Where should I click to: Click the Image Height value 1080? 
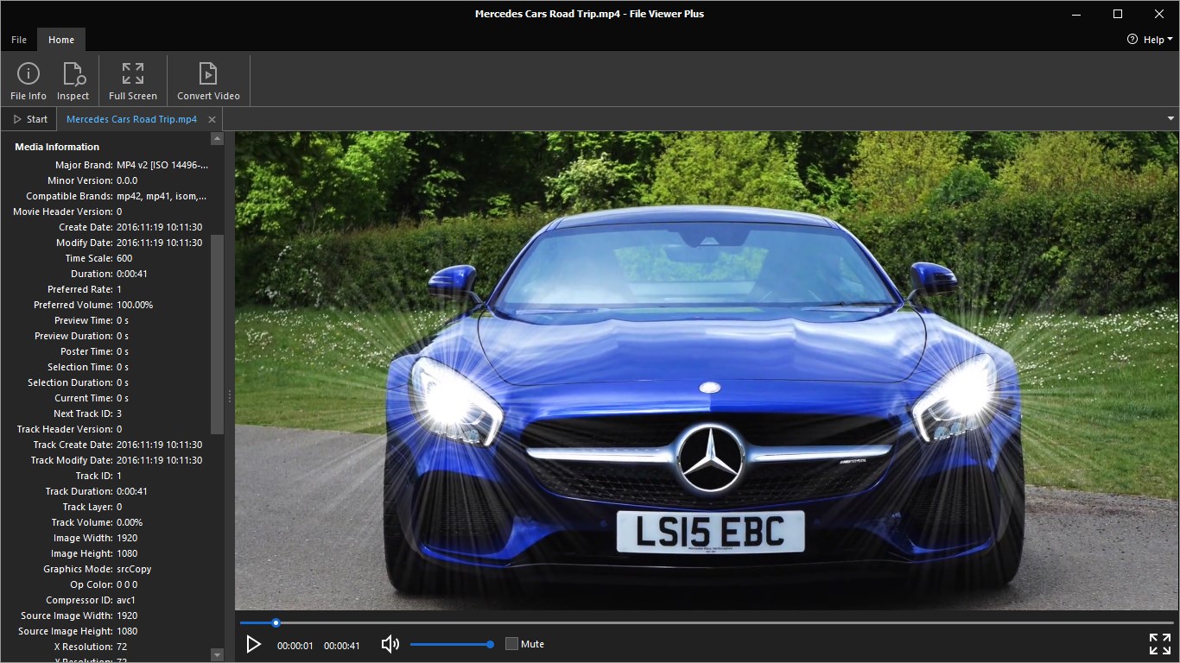(127, 553)
